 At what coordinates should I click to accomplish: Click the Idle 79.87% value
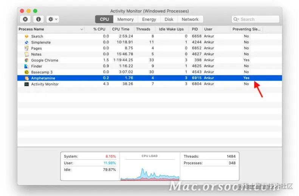pos(109,170)
